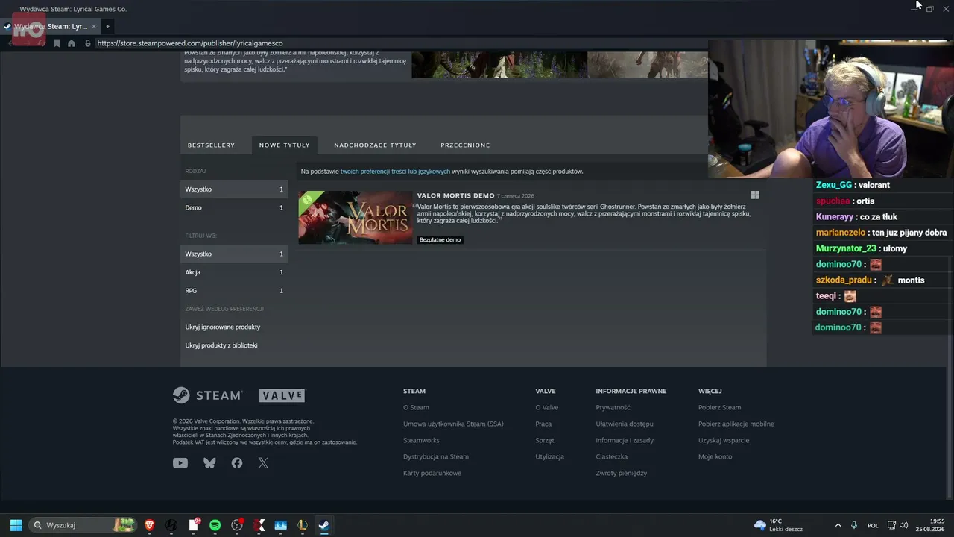
Task: Open the Utylizacja footer link
Action: point(549,456)
